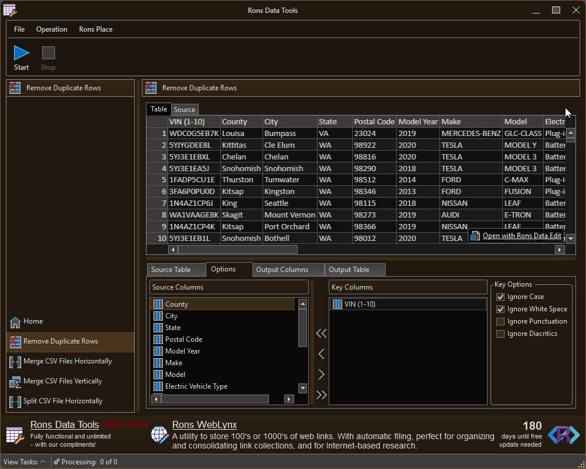This screenshot has height=469, width=586.
Task: Click the Rons WebLynx globe icon
Action: tap(159, 434)
